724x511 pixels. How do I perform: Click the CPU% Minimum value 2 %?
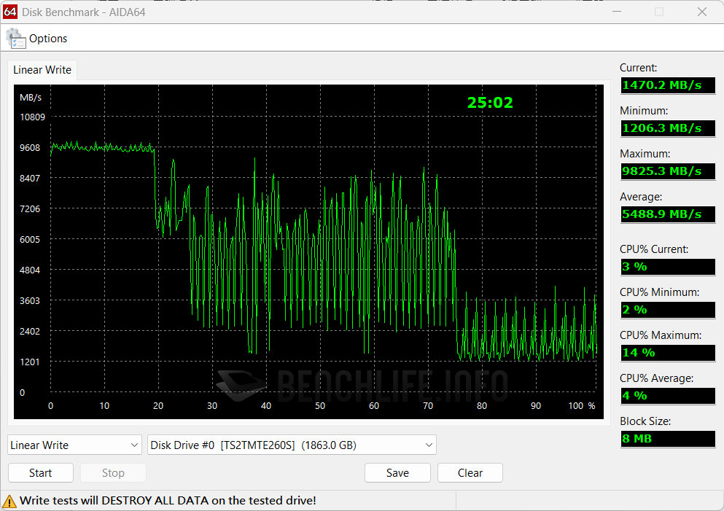tap(668, 310)
